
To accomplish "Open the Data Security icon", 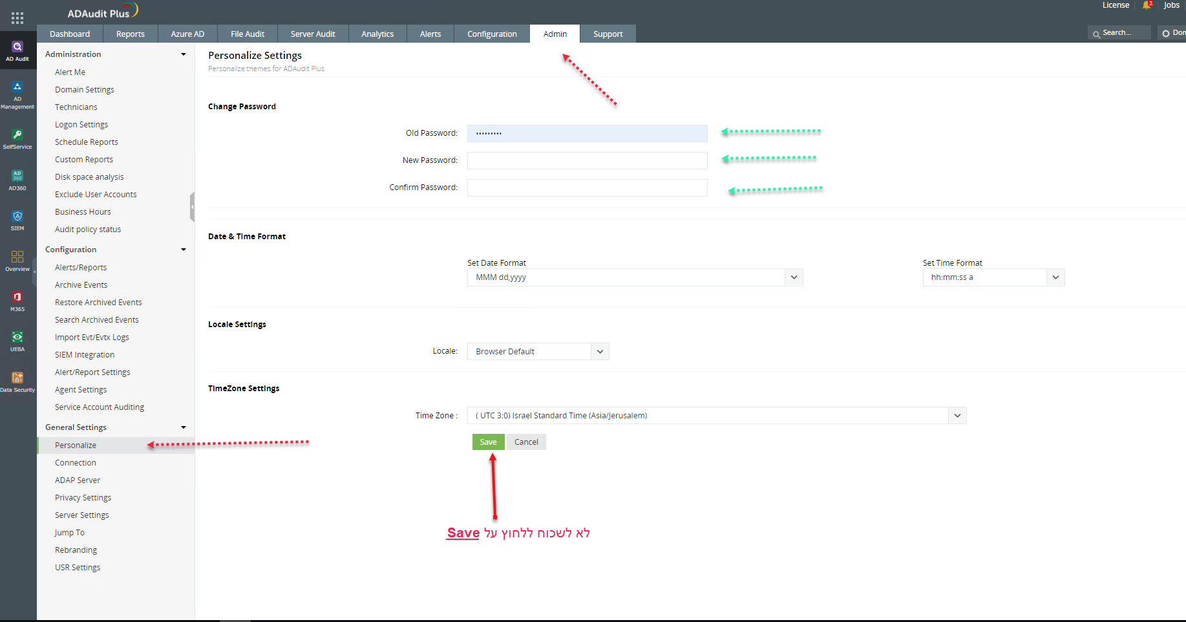I will coord(17,378).
